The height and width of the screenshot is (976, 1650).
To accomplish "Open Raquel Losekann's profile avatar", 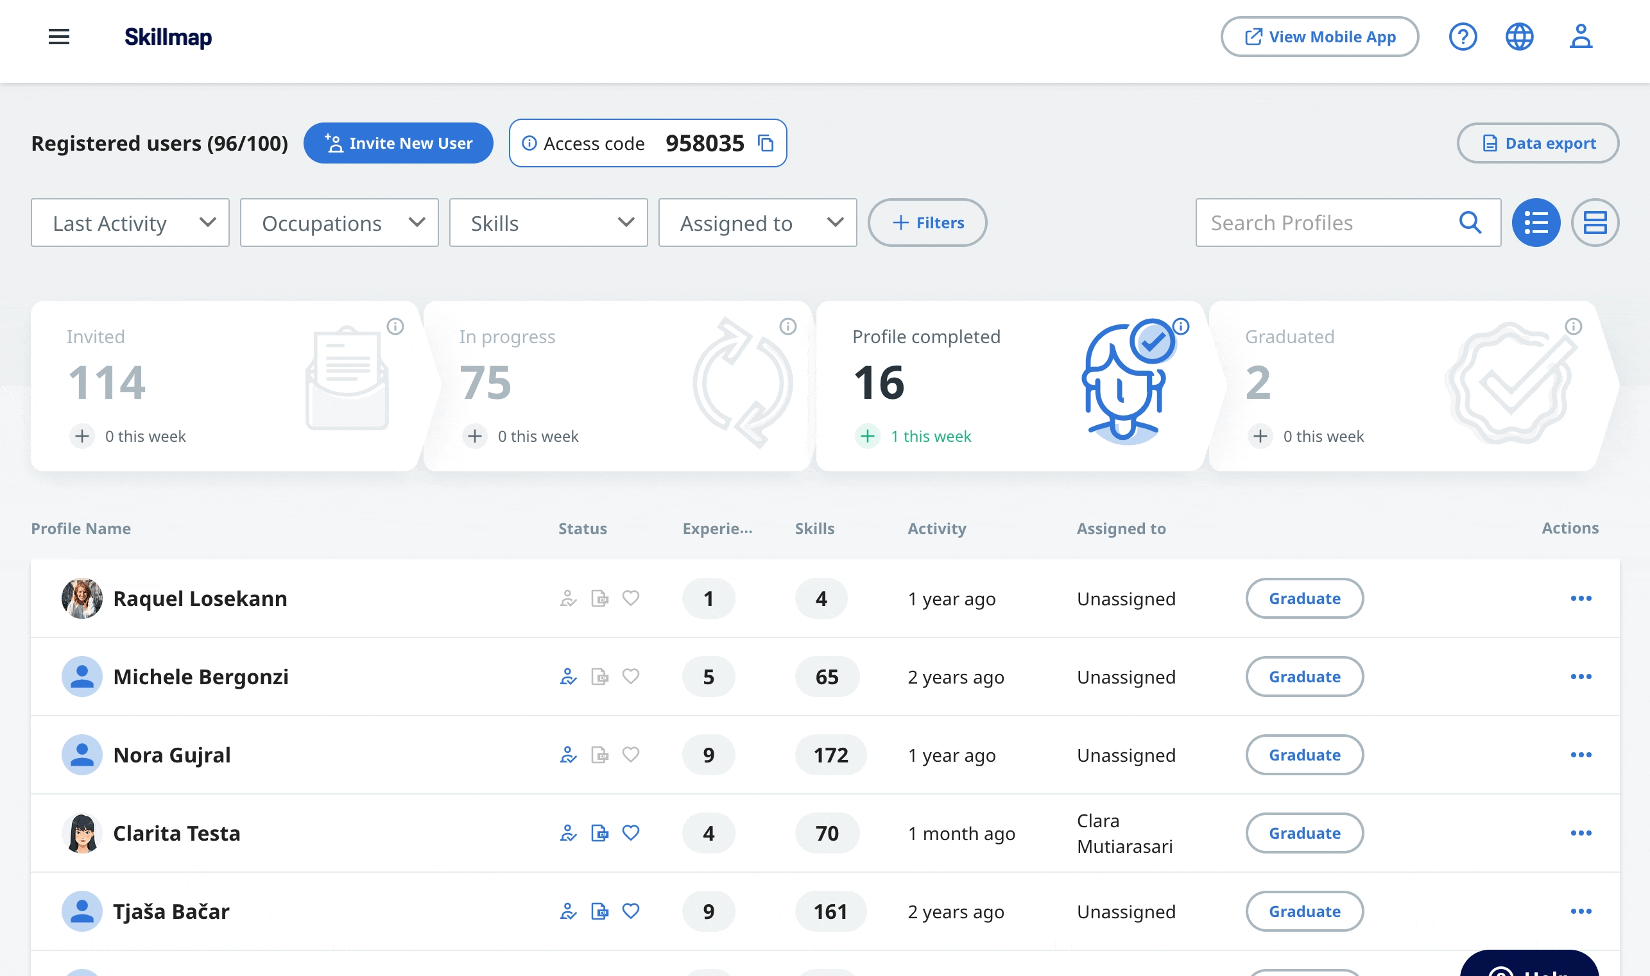I will point(82,598).
